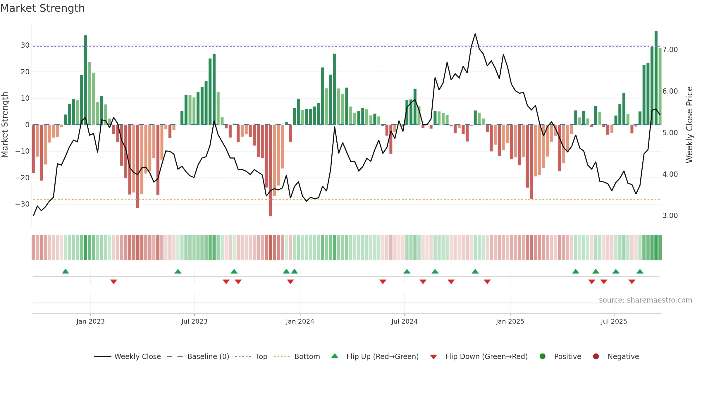Screen dimensions: 702x395
Task: Click the Jan 2025 axis label
Action: coord(510,322)
